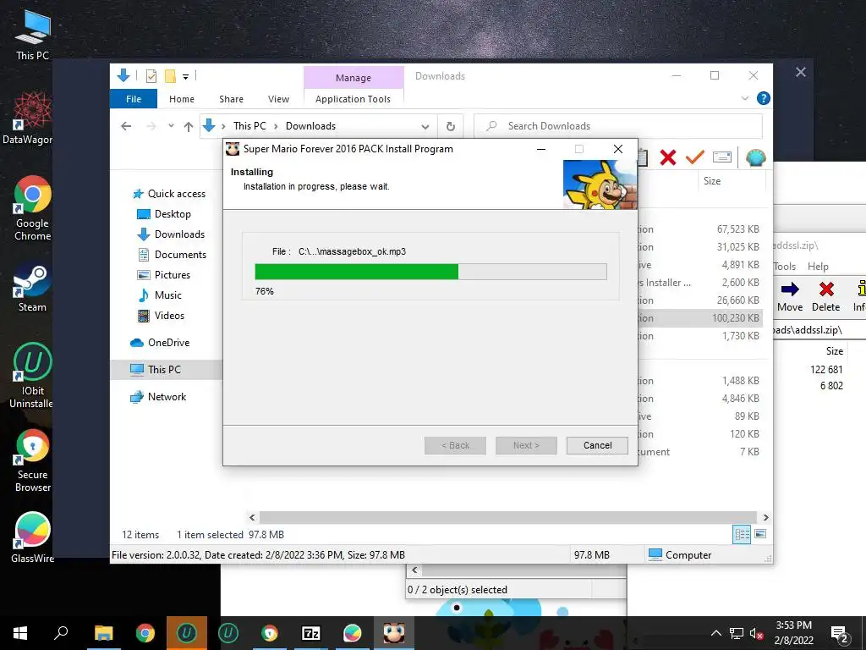Open DataWagon desktop shortcut
The width and height of the screenshot is (866, 650).
point(27,118)
